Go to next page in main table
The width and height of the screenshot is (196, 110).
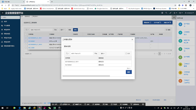(162, 54)
